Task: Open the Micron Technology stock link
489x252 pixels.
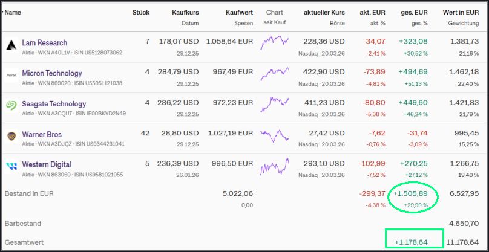Action: pyautogui.click(x=51, y=73)
